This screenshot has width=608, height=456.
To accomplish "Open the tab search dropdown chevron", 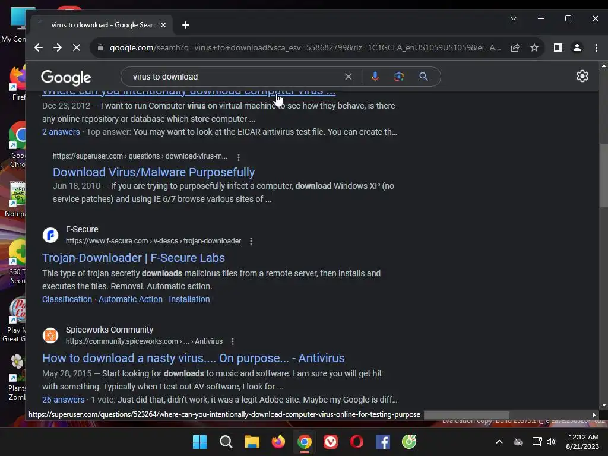I will (514, 18).
